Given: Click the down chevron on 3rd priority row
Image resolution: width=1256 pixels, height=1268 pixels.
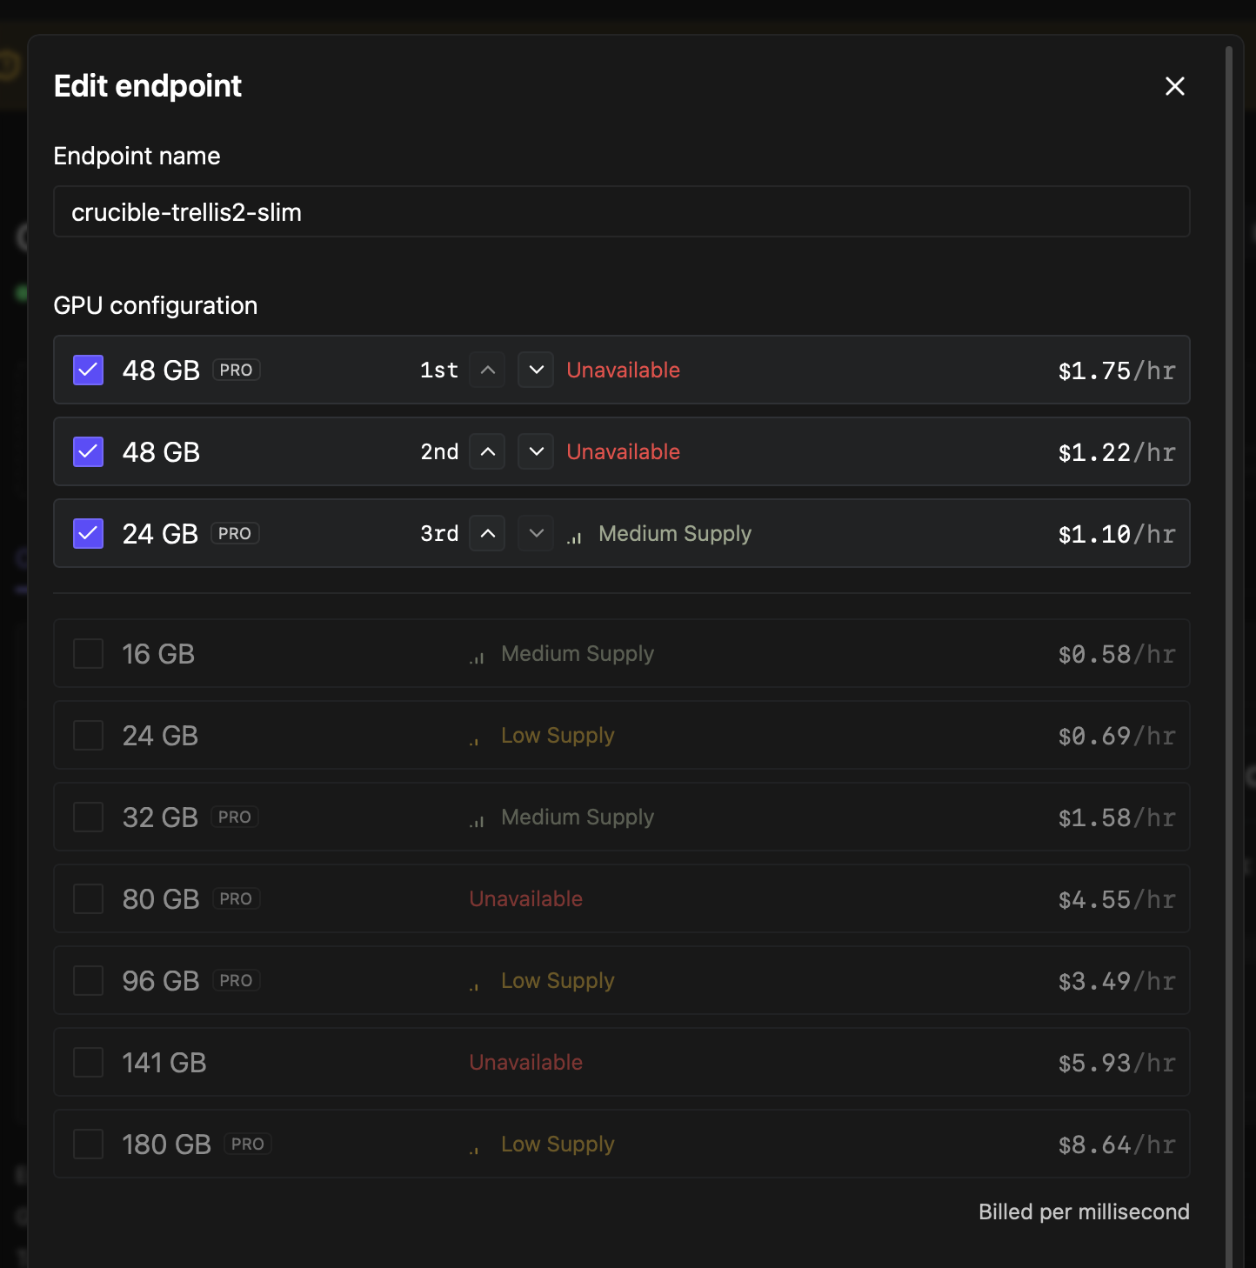Looking at the screenshot, I should [536, 533].
